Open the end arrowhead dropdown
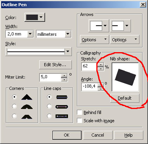This screenshot has width=148, height=144. (127, 26)
